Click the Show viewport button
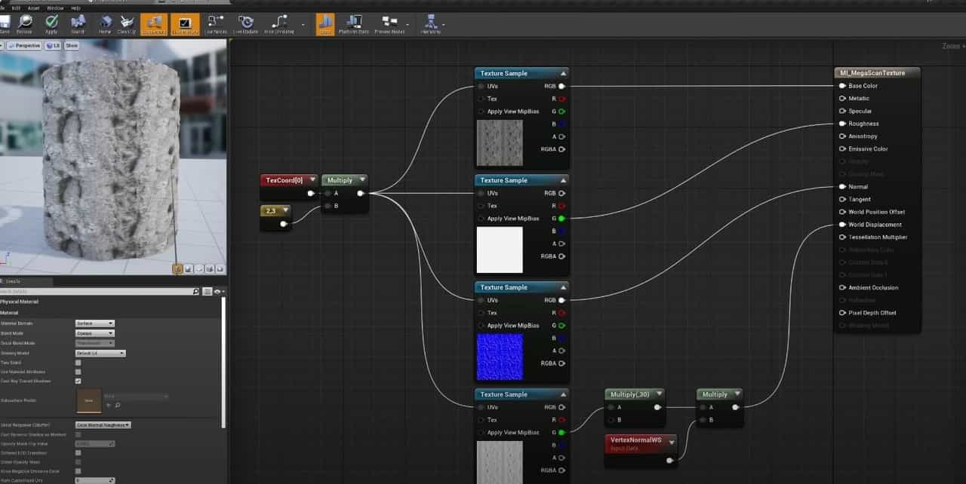The image size is (966, 484). tap(72, 45)
